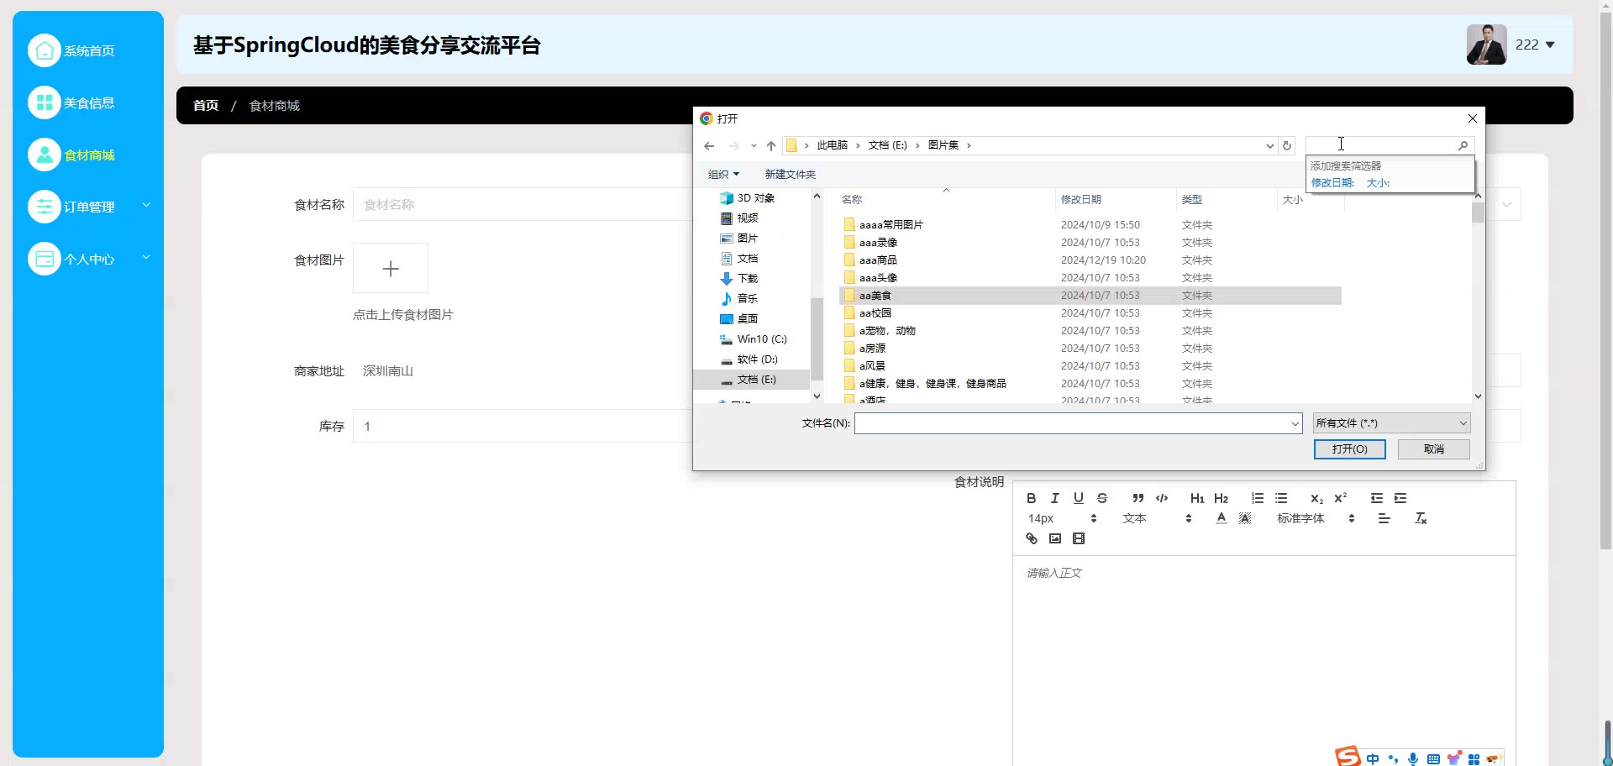Click the 食材名称 input field

524,204
